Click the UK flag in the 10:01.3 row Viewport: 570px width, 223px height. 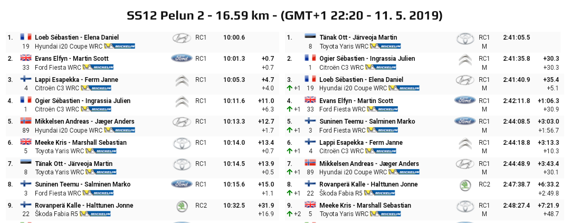[x=26, y=58]
